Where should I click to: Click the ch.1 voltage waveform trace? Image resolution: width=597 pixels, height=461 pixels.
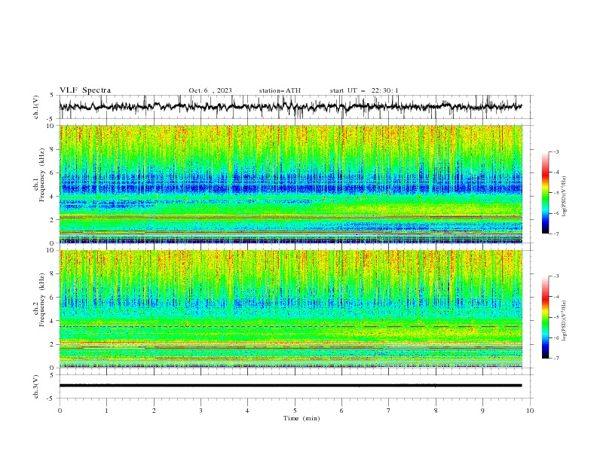pos(290,106)
